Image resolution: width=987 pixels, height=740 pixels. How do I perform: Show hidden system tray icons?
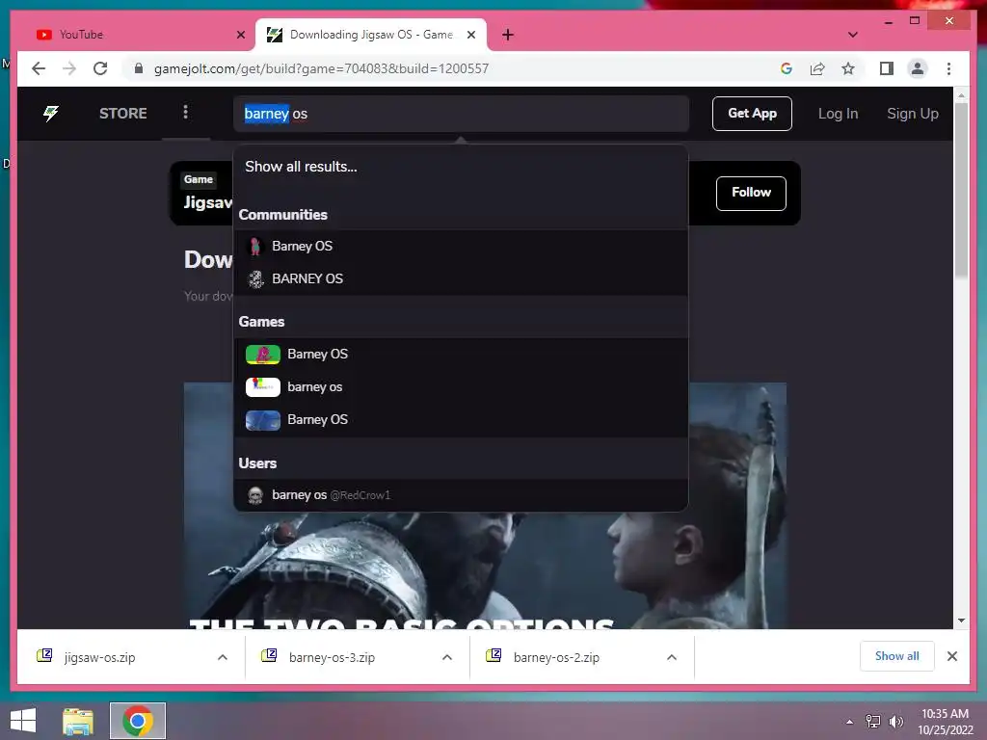point(850,722)
